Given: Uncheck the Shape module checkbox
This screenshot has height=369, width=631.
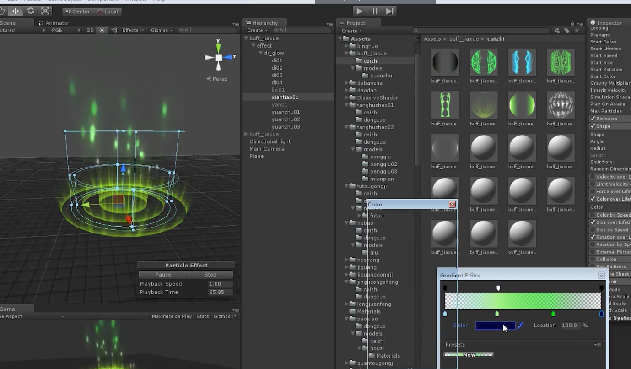Looking at the screenshot, I should (x=593, y=126).
